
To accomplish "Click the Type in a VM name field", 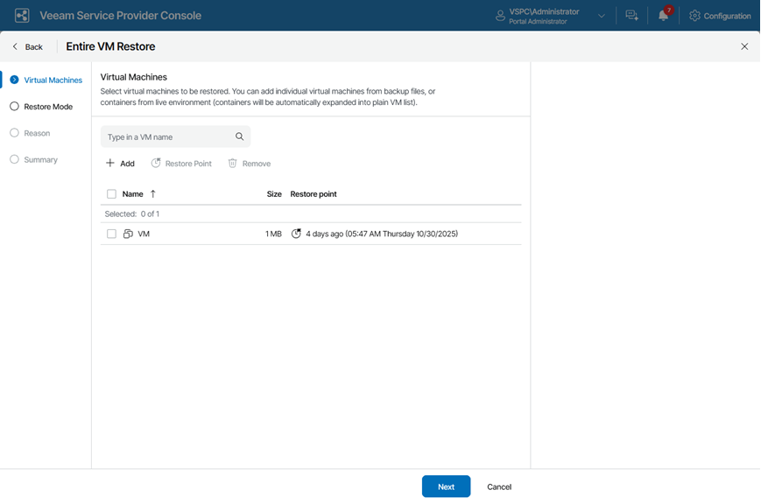I will coord(166,136).
